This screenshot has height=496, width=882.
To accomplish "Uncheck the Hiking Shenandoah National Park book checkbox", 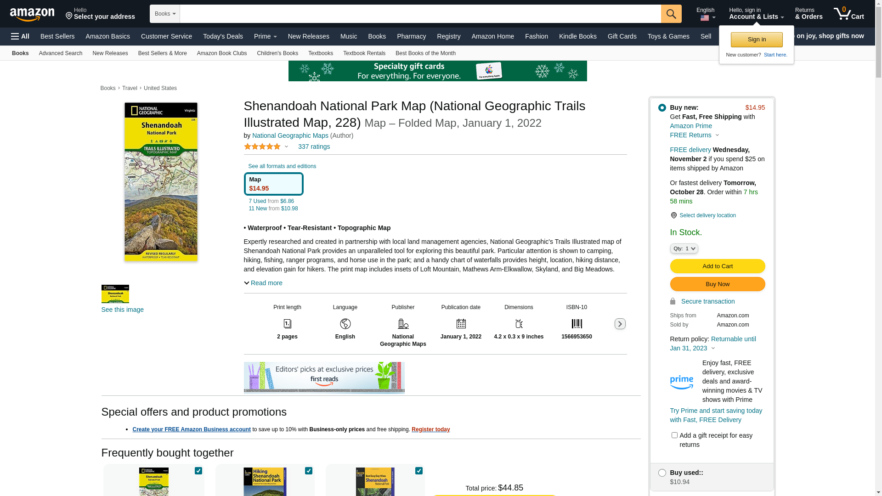I will [309, 471].
